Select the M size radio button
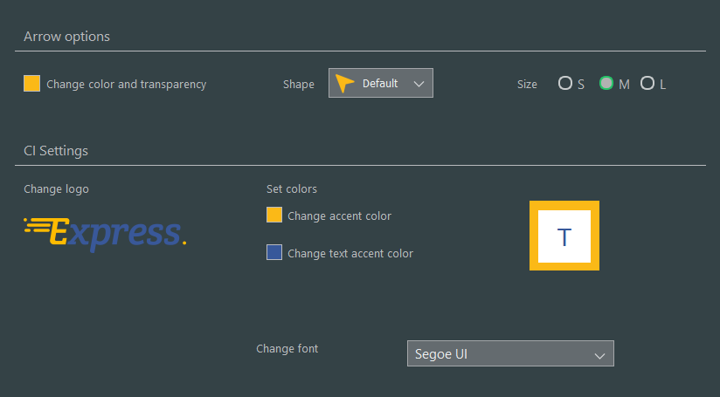 [606, 83]
